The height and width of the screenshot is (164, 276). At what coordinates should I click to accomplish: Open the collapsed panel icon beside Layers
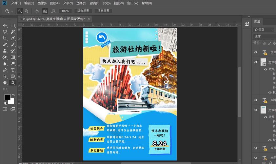point(247,24)
